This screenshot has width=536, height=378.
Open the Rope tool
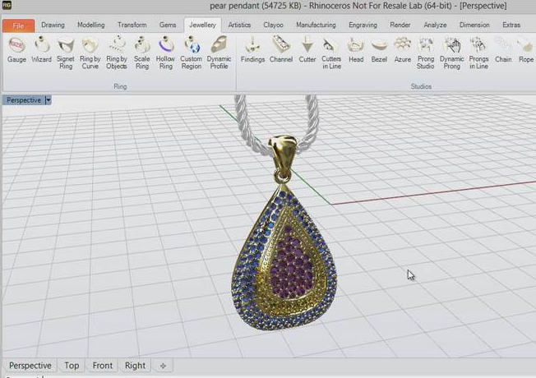click(526, 50)
